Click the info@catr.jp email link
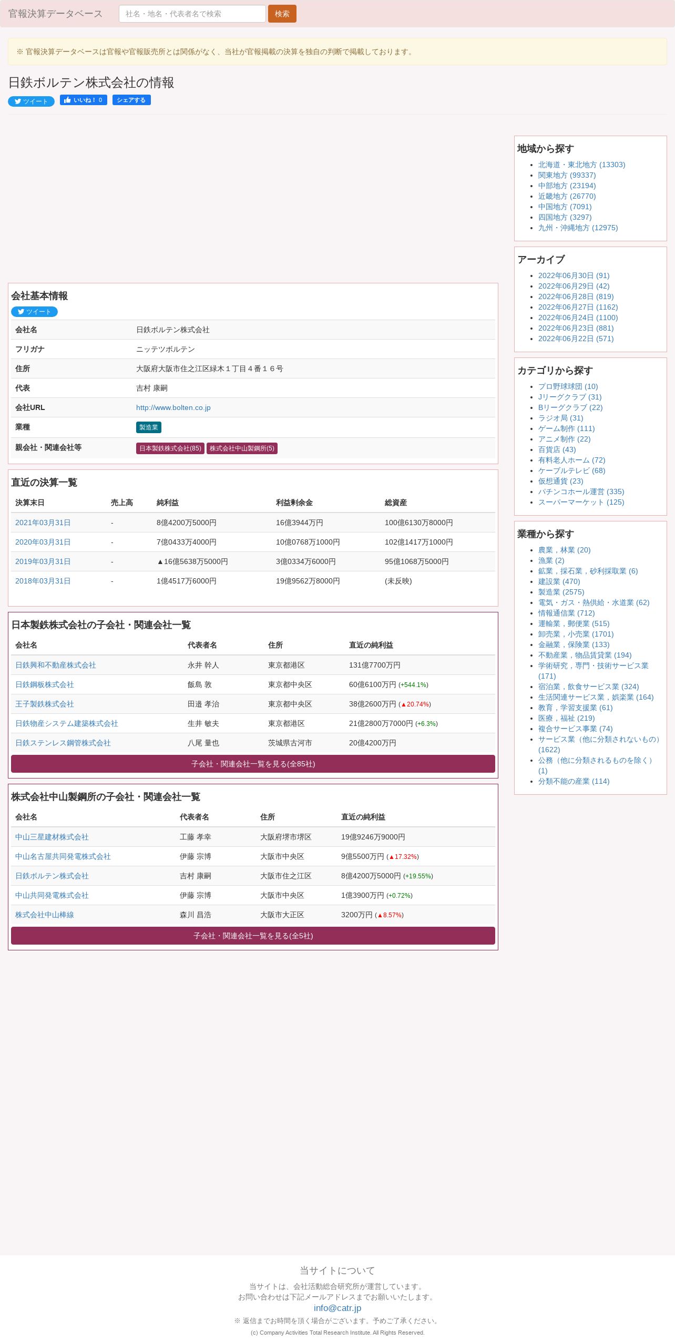675x1342 pixels. point(337,1308)
